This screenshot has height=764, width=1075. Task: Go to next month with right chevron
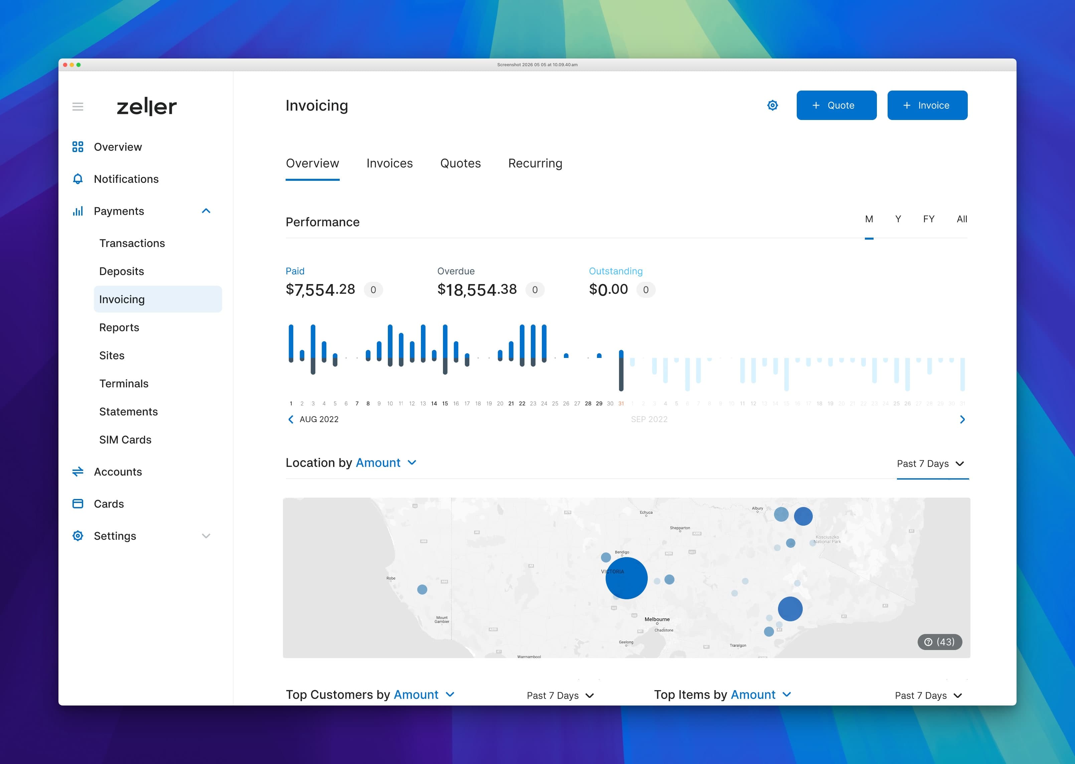click(x=962, y=419)
